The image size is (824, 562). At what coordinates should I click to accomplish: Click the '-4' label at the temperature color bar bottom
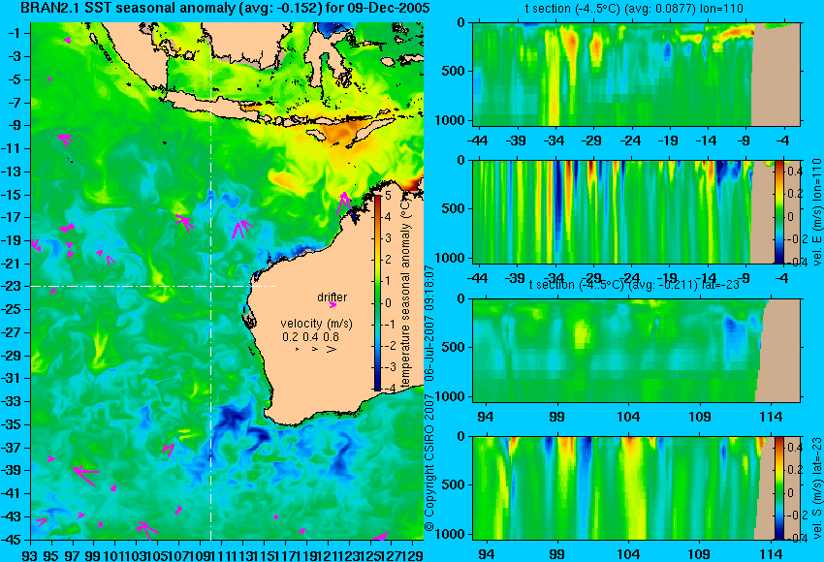(x=390, y=389)
